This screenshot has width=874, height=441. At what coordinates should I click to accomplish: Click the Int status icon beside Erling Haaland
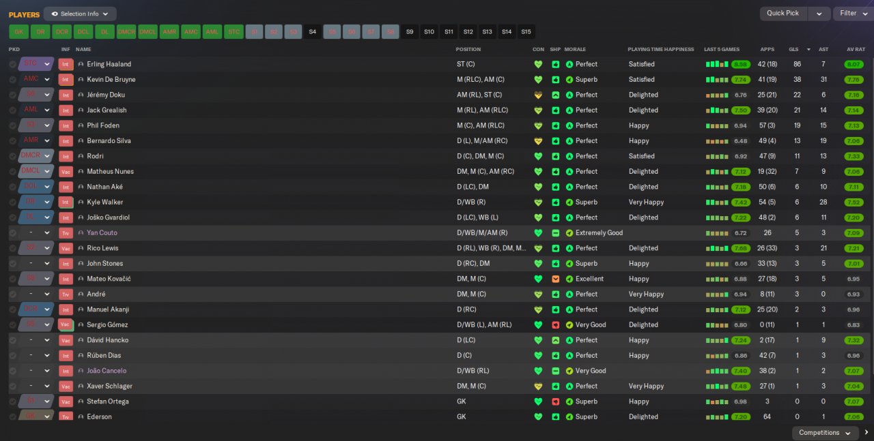click(x=66, y=64)
